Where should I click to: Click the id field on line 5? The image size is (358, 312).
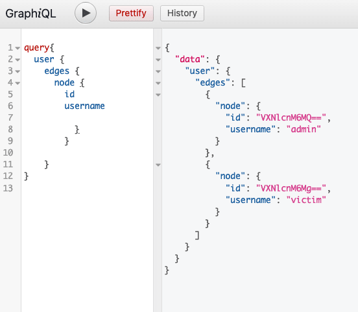(x=69, y=94)
